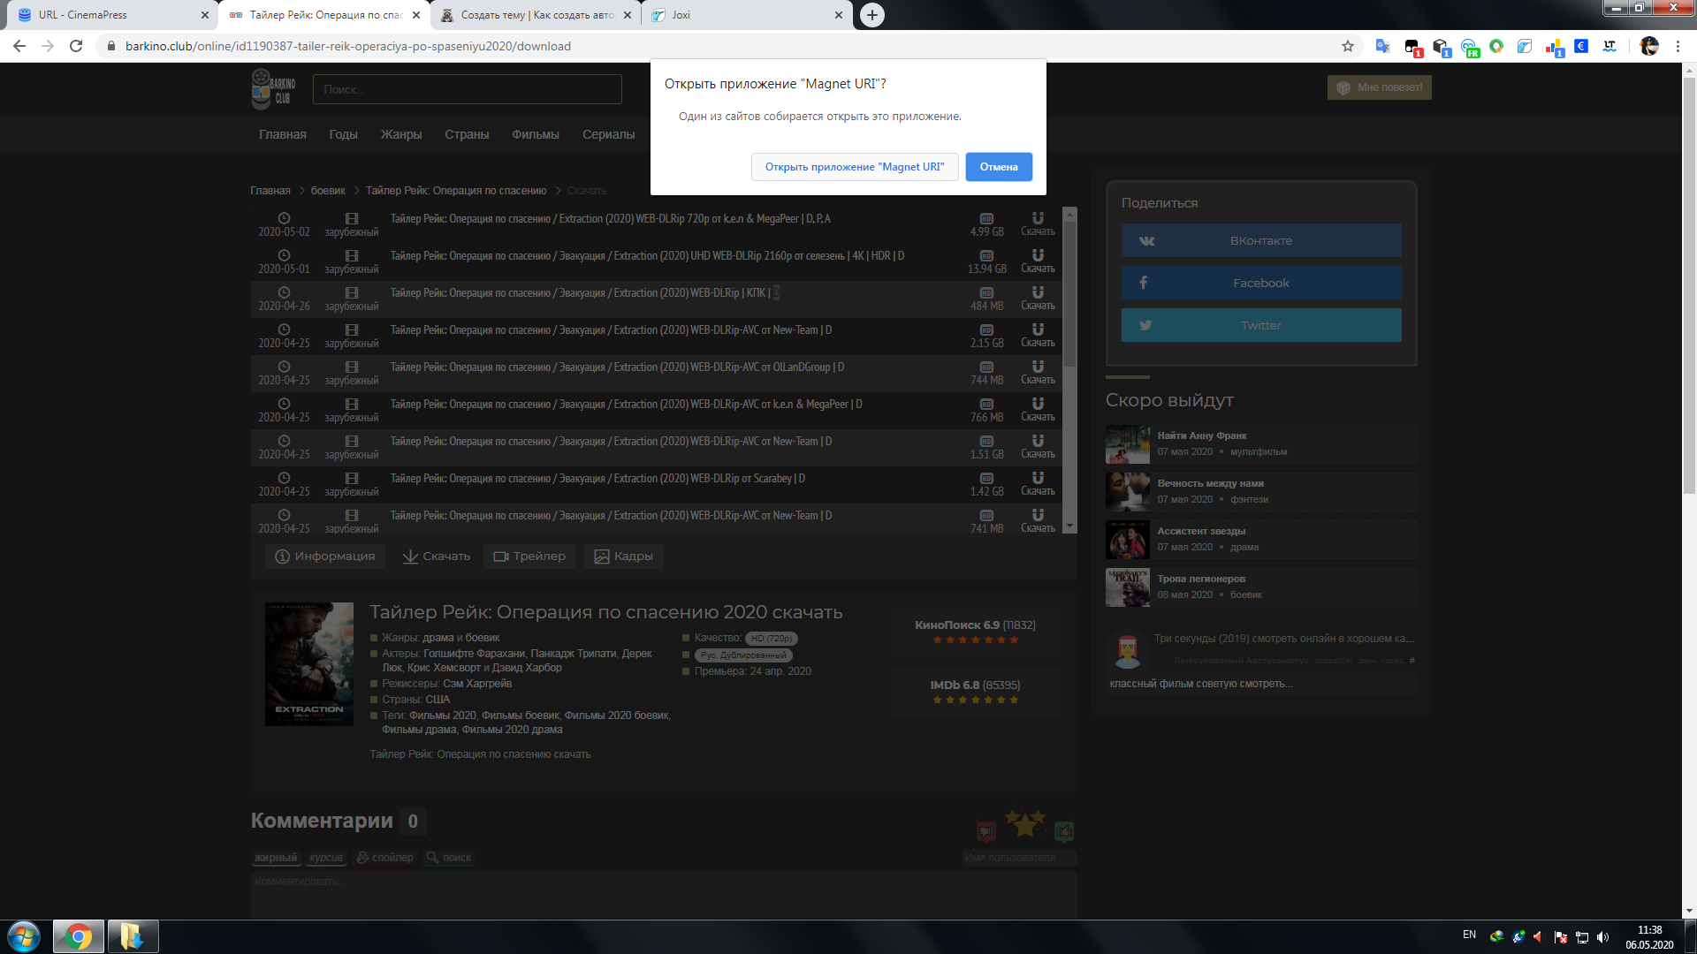
Task: Open Скачать tab button
Action: click(x=437, y=556)
